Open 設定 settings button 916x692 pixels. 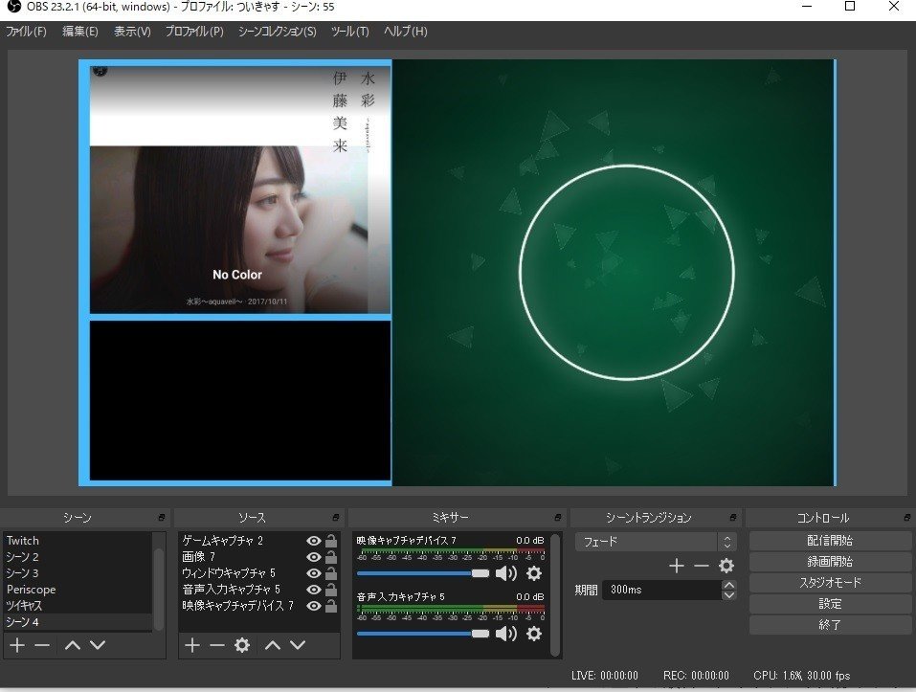(x=830, y=604)
